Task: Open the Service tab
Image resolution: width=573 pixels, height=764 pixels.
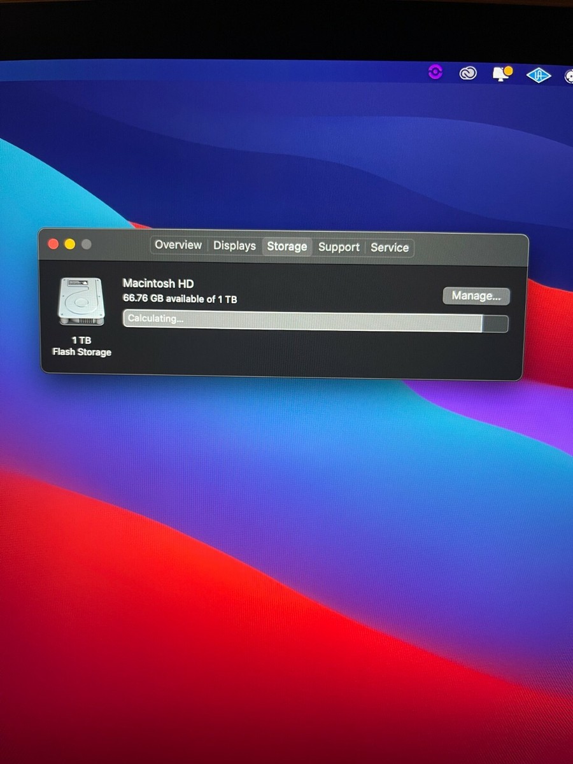Action: tap(390, 248)
